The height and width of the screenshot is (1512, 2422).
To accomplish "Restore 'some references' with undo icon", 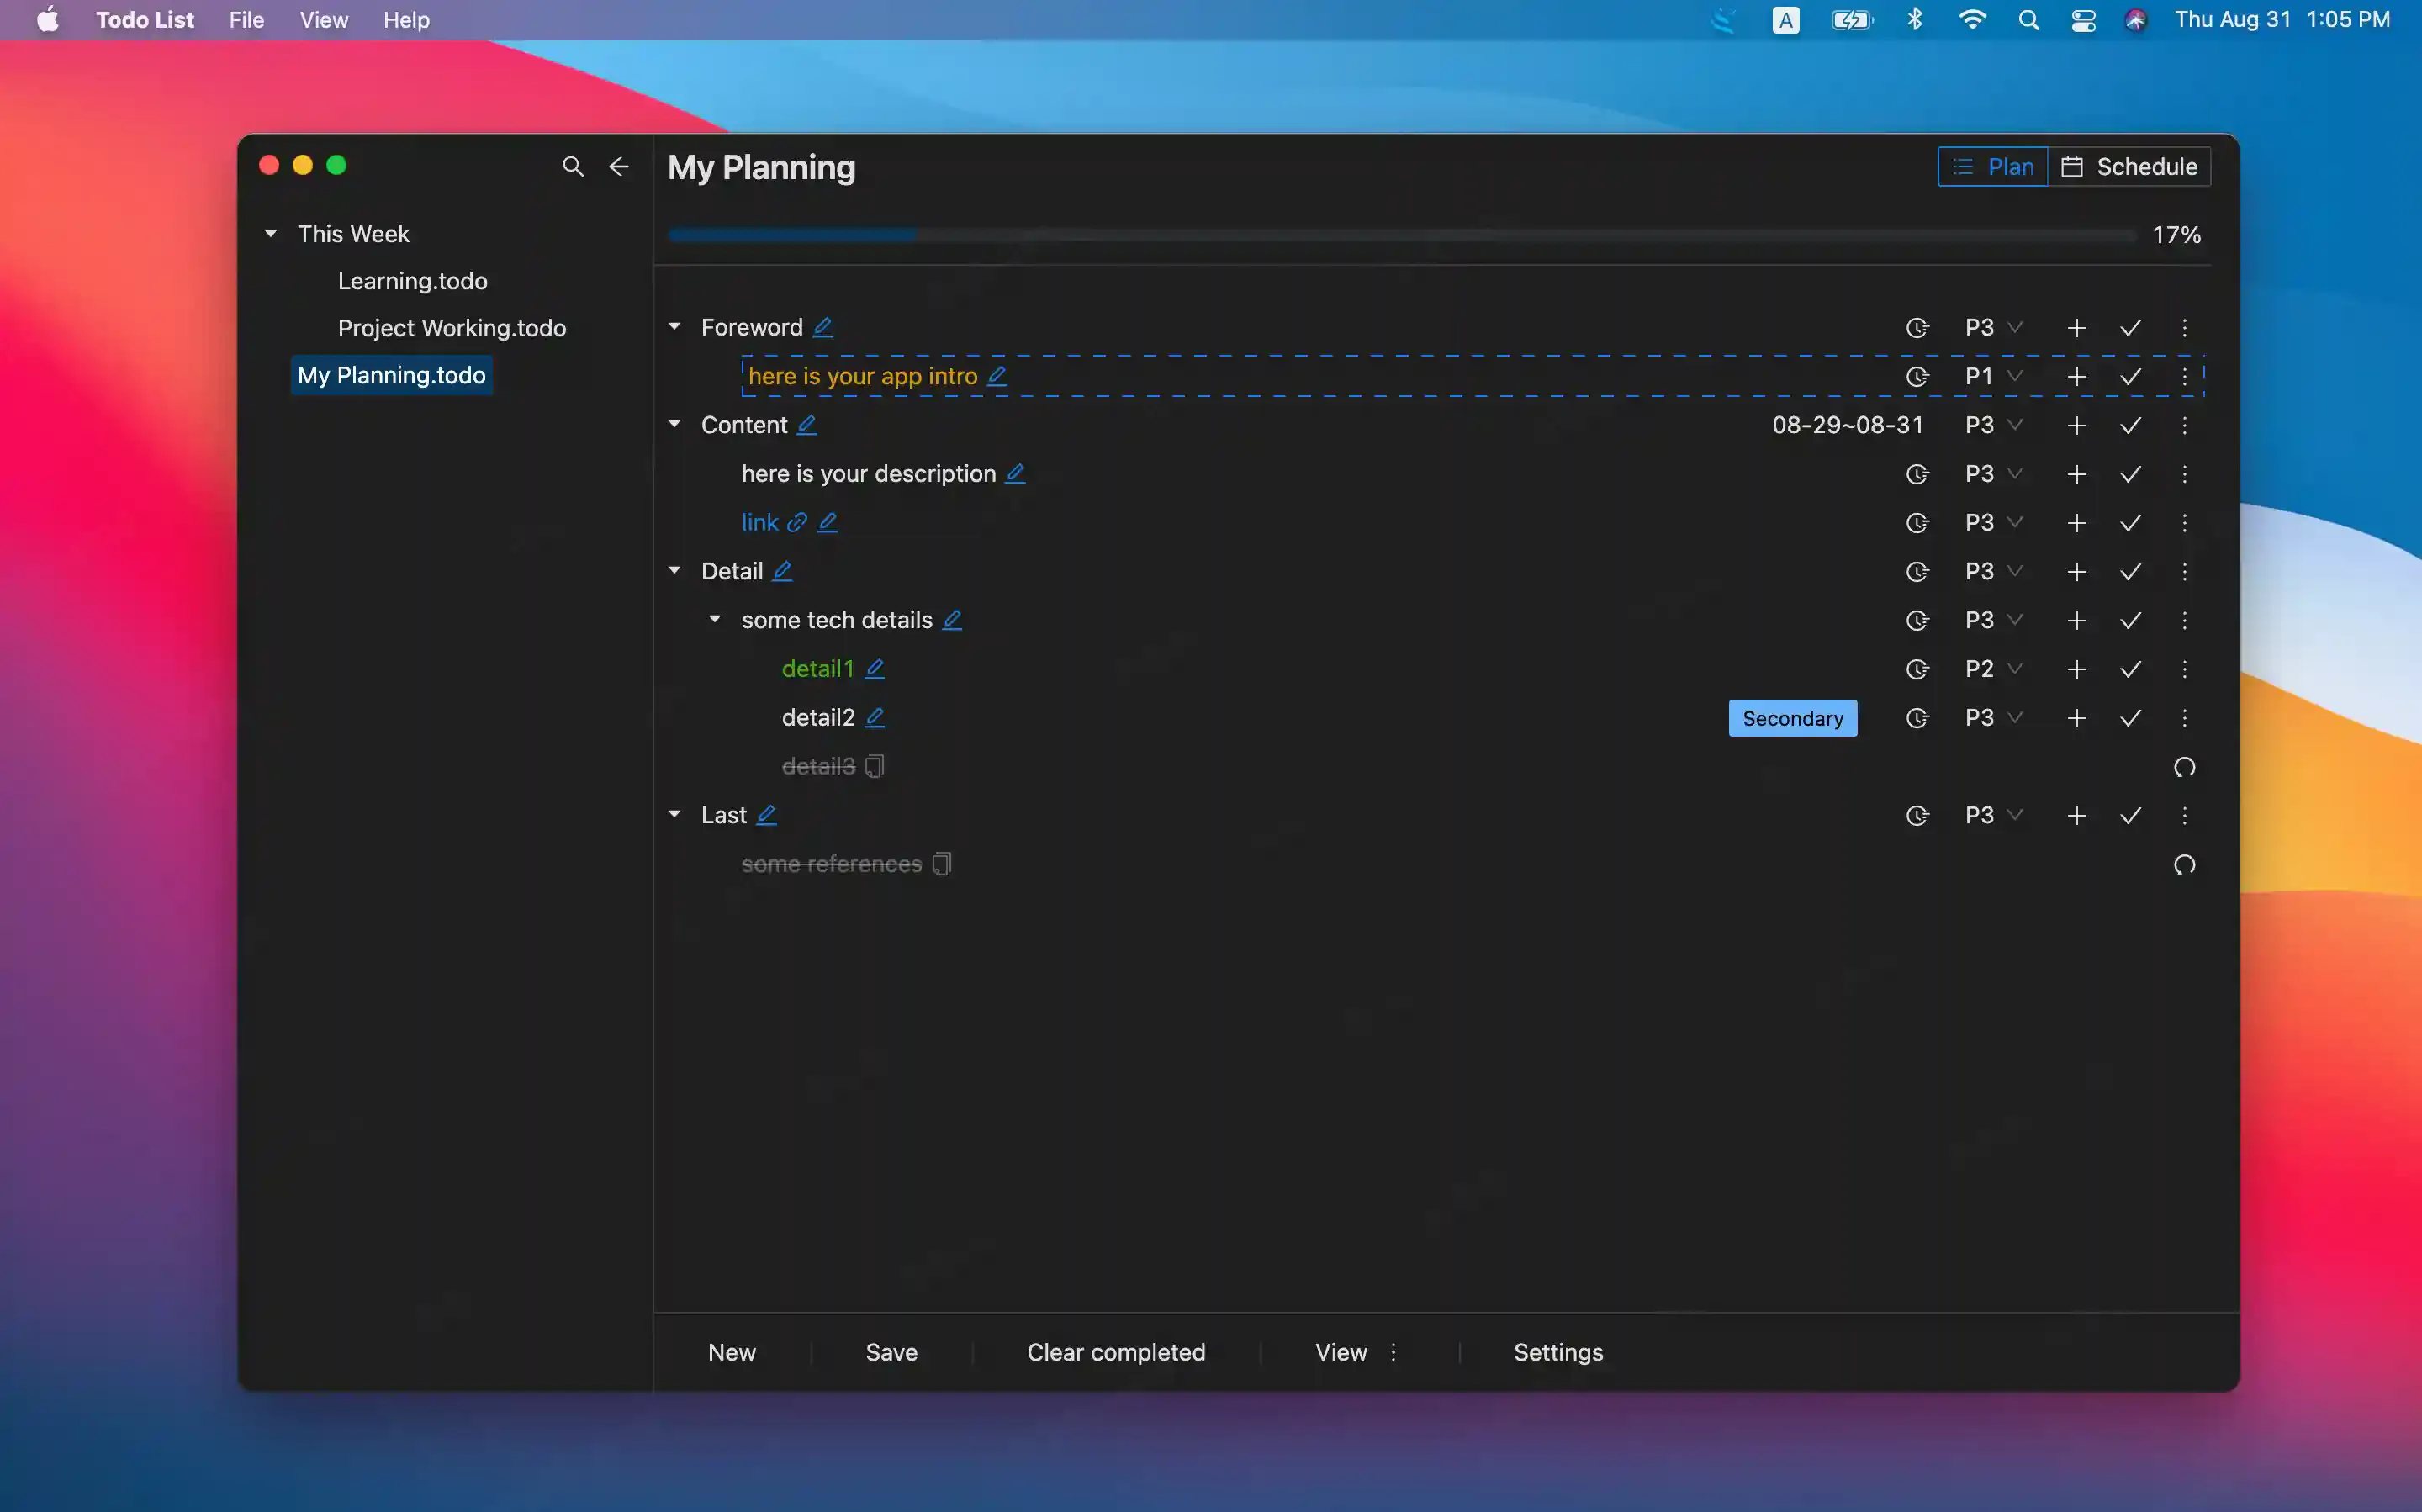I will click(x=2185, y=864).
